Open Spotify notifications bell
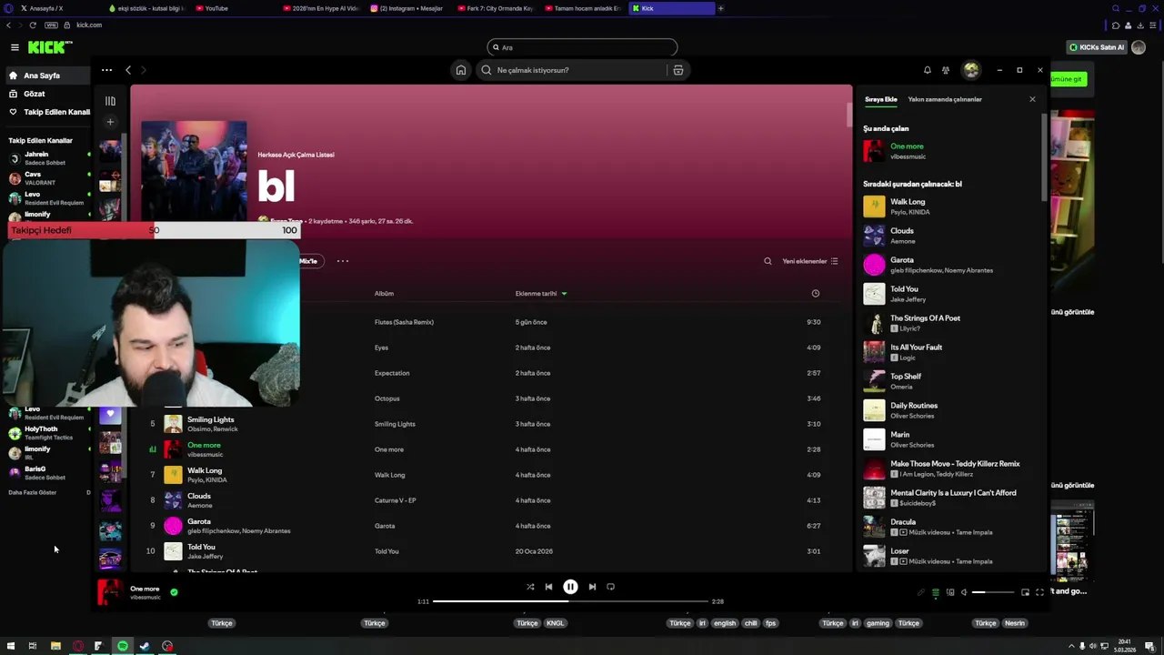This screenshot has height=655, width=1164. point(927,70)
